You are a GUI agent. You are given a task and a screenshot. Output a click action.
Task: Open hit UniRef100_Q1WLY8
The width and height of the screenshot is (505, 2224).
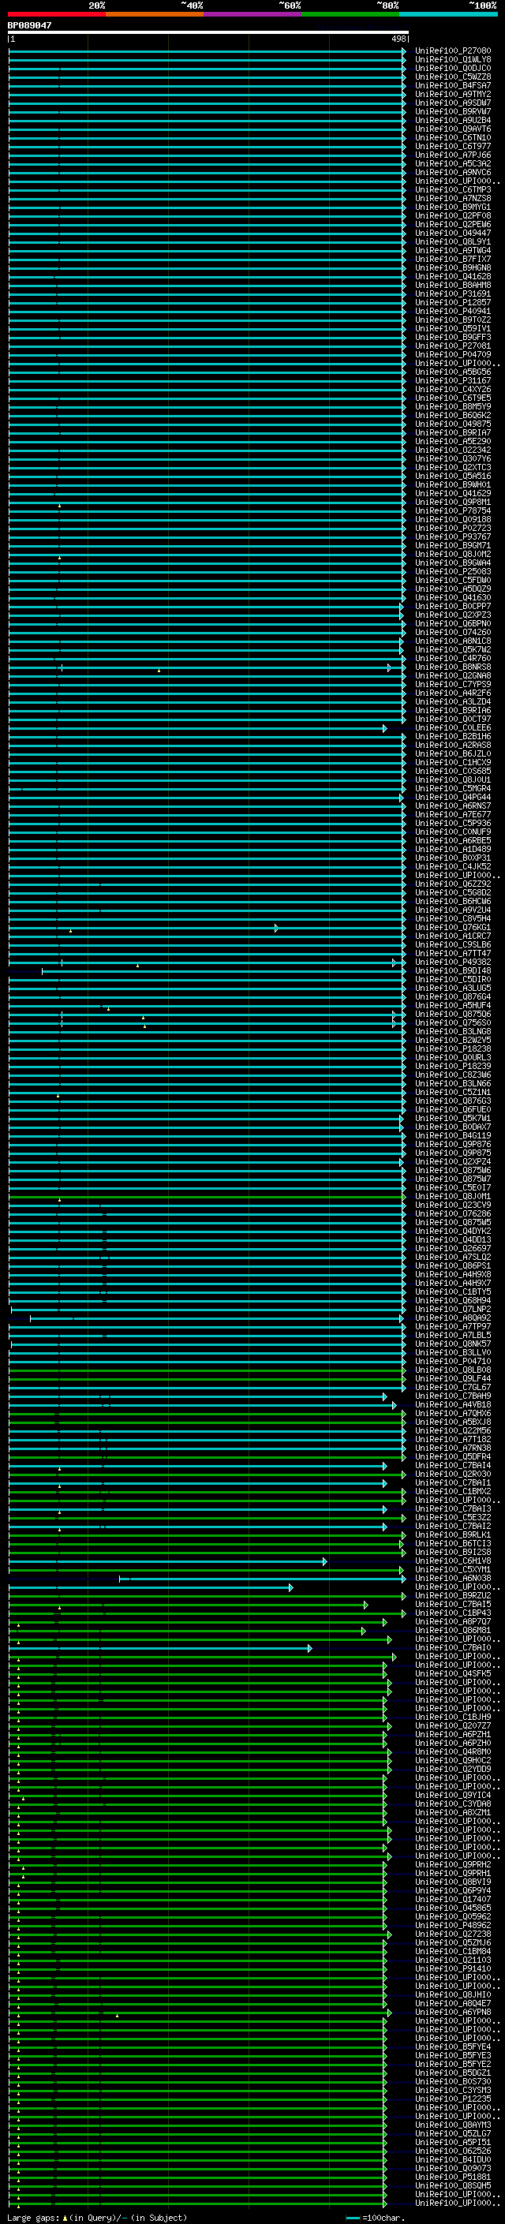tap(453, 60)
